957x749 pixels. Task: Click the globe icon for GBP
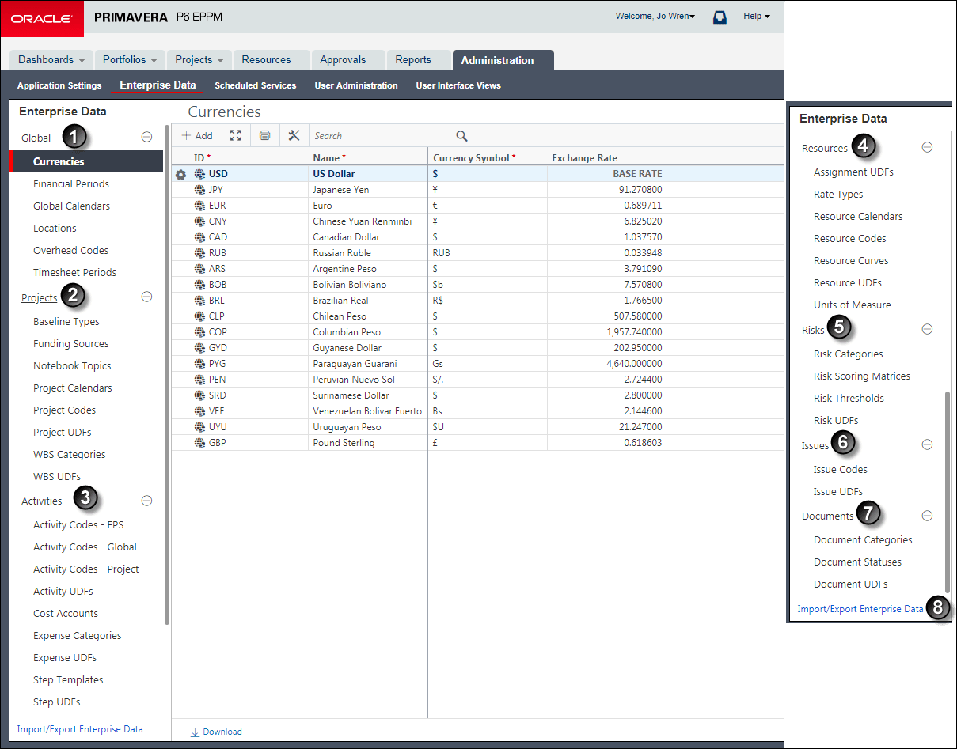click(199, 443)
